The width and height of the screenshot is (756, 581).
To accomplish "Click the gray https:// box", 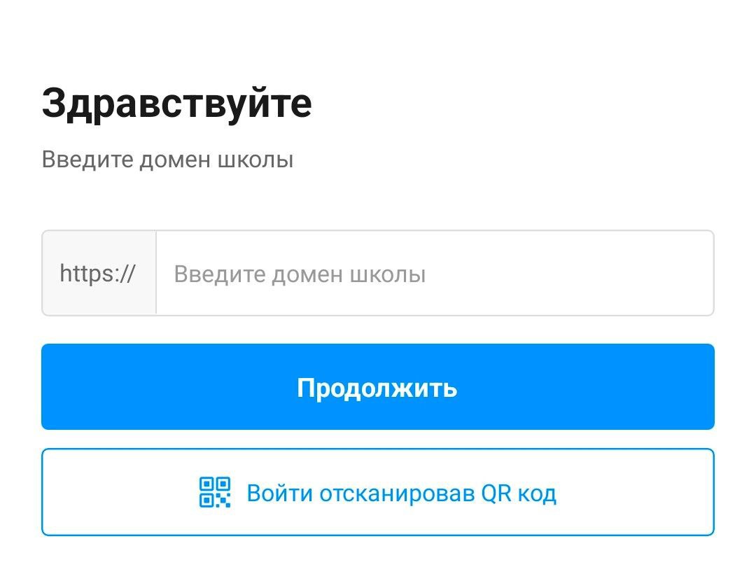I will click(99, 273).
